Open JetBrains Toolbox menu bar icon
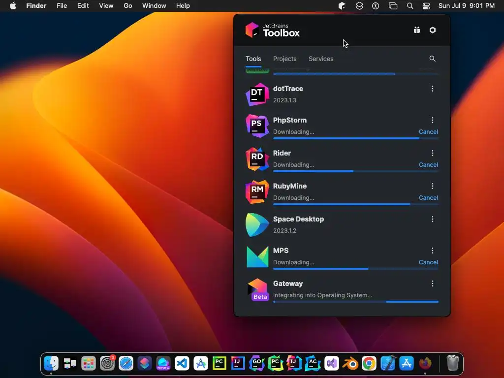This screenshot has height=378, width=504. pos(342,6)
